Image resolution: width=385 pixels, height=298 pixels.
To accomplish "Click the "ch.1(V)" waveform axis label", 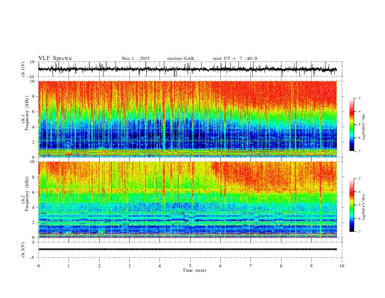I will (x=23, y=69).
